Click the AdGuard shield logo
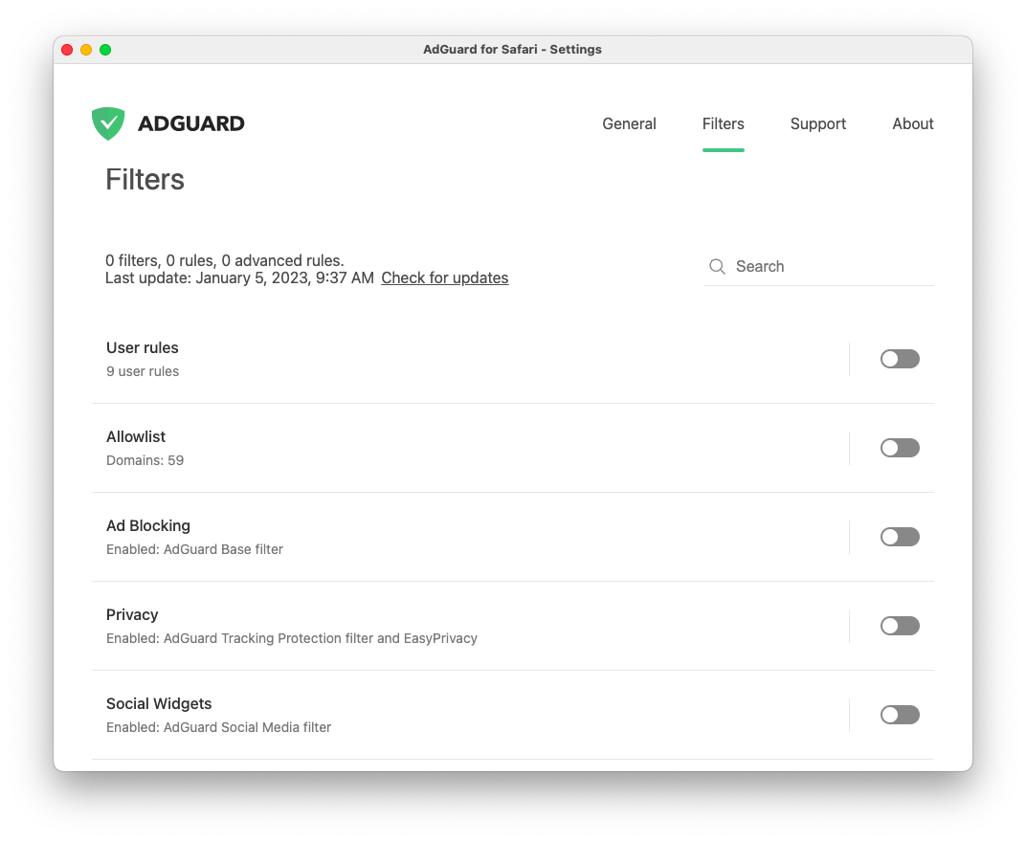The width and height of the screenshot is (1026, 842). click(x=108, y=123)
